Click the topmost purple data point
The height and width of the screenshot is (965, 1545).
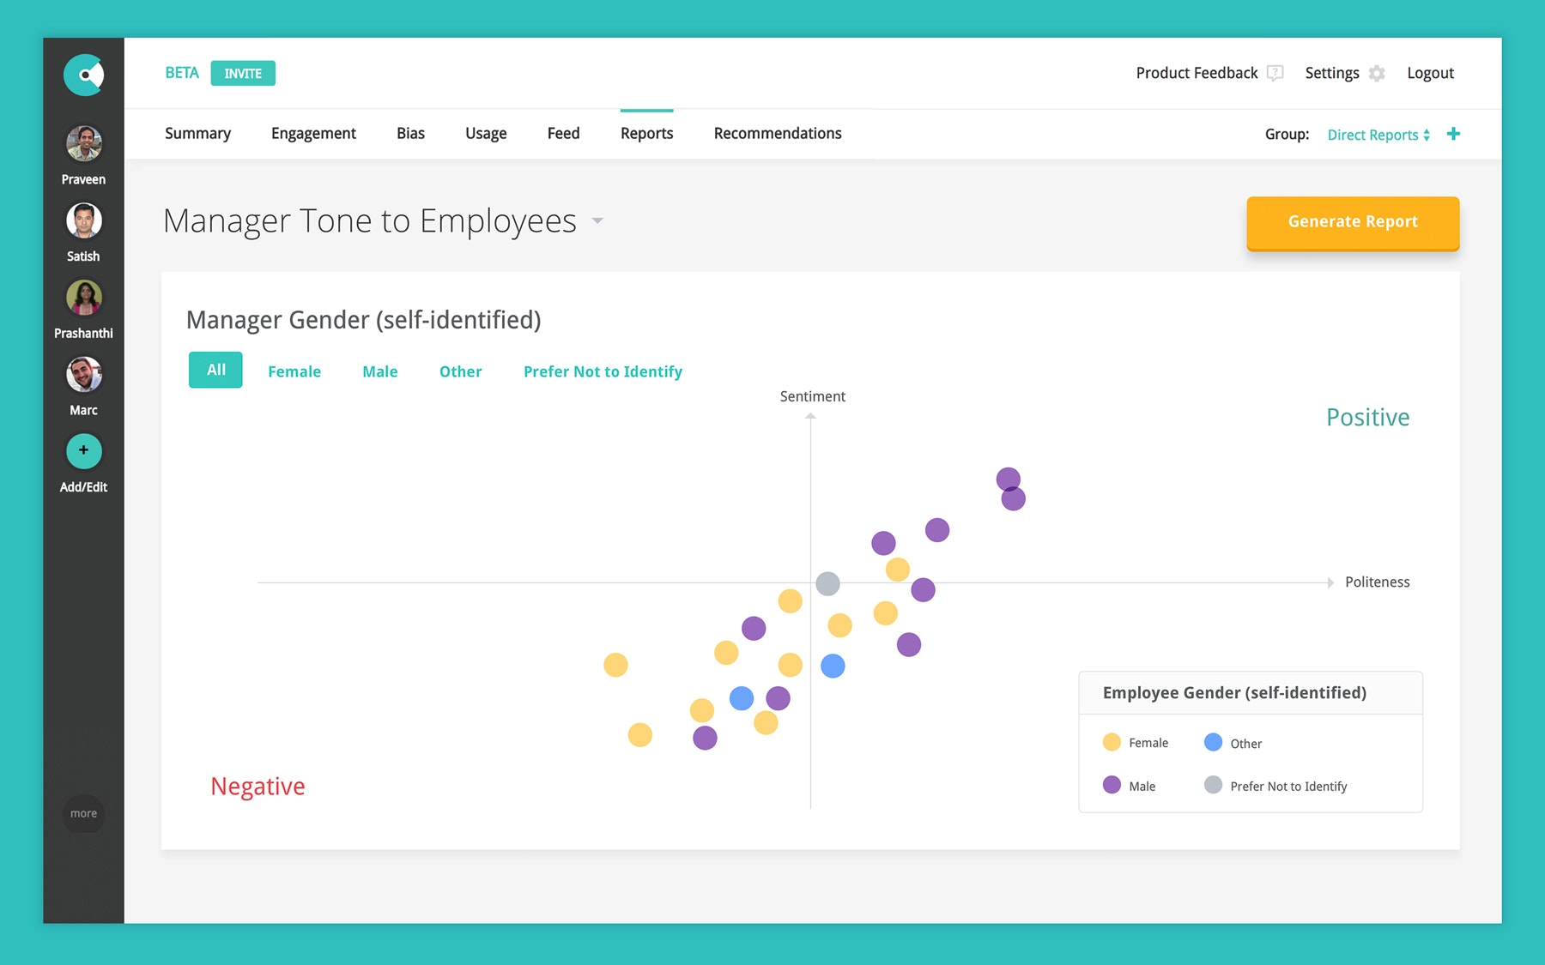pyautogui.click(x=1008, y=479)
